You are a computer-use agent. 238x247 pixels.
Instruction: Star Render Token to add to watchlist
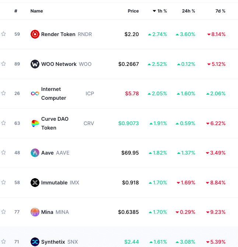click(4, 34)
